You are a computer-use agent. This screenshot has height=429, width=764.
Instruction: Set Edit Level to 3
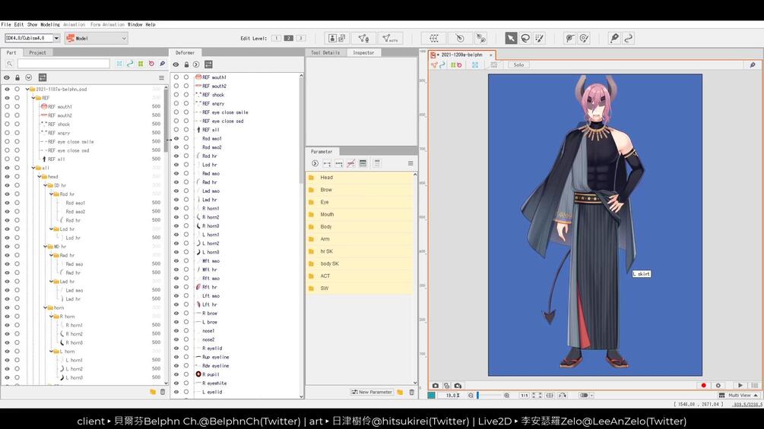coord(301,38)
